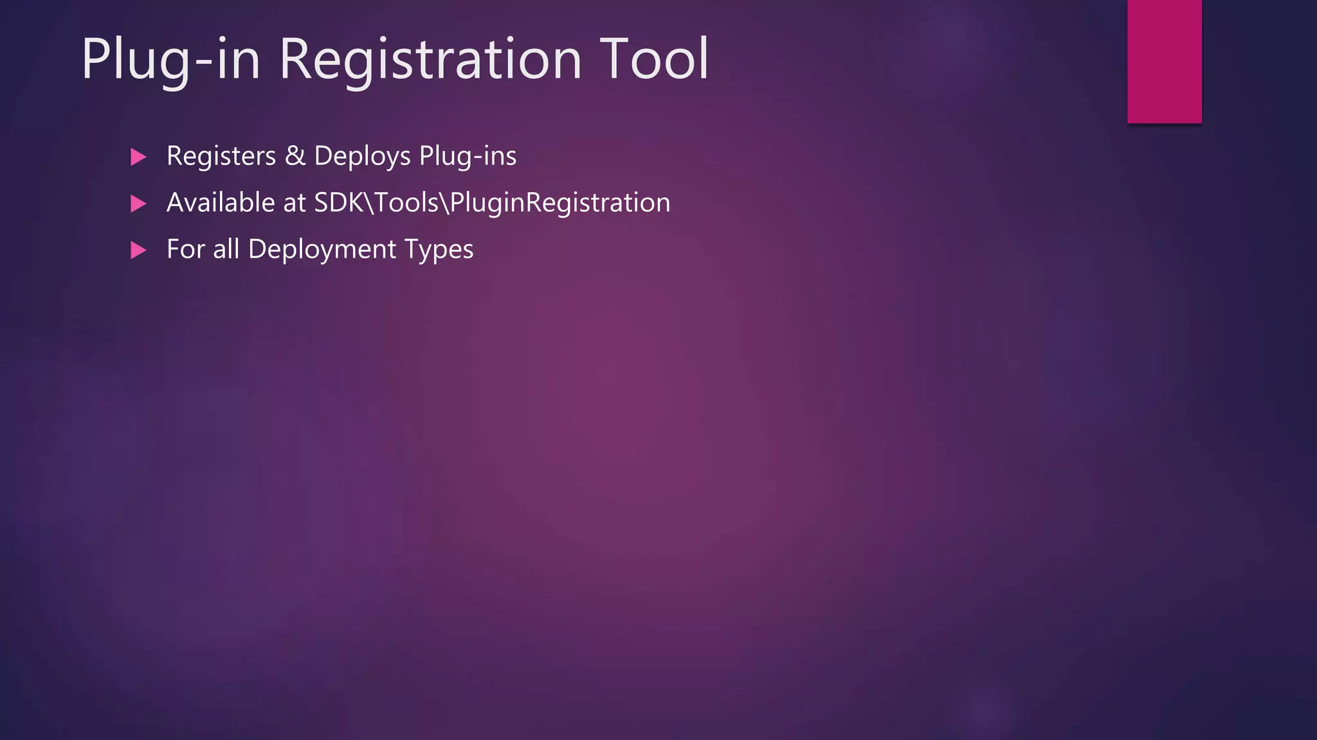Click the arrow bullet before Available at SDK
1317x740 pixels.
(138, 204)
